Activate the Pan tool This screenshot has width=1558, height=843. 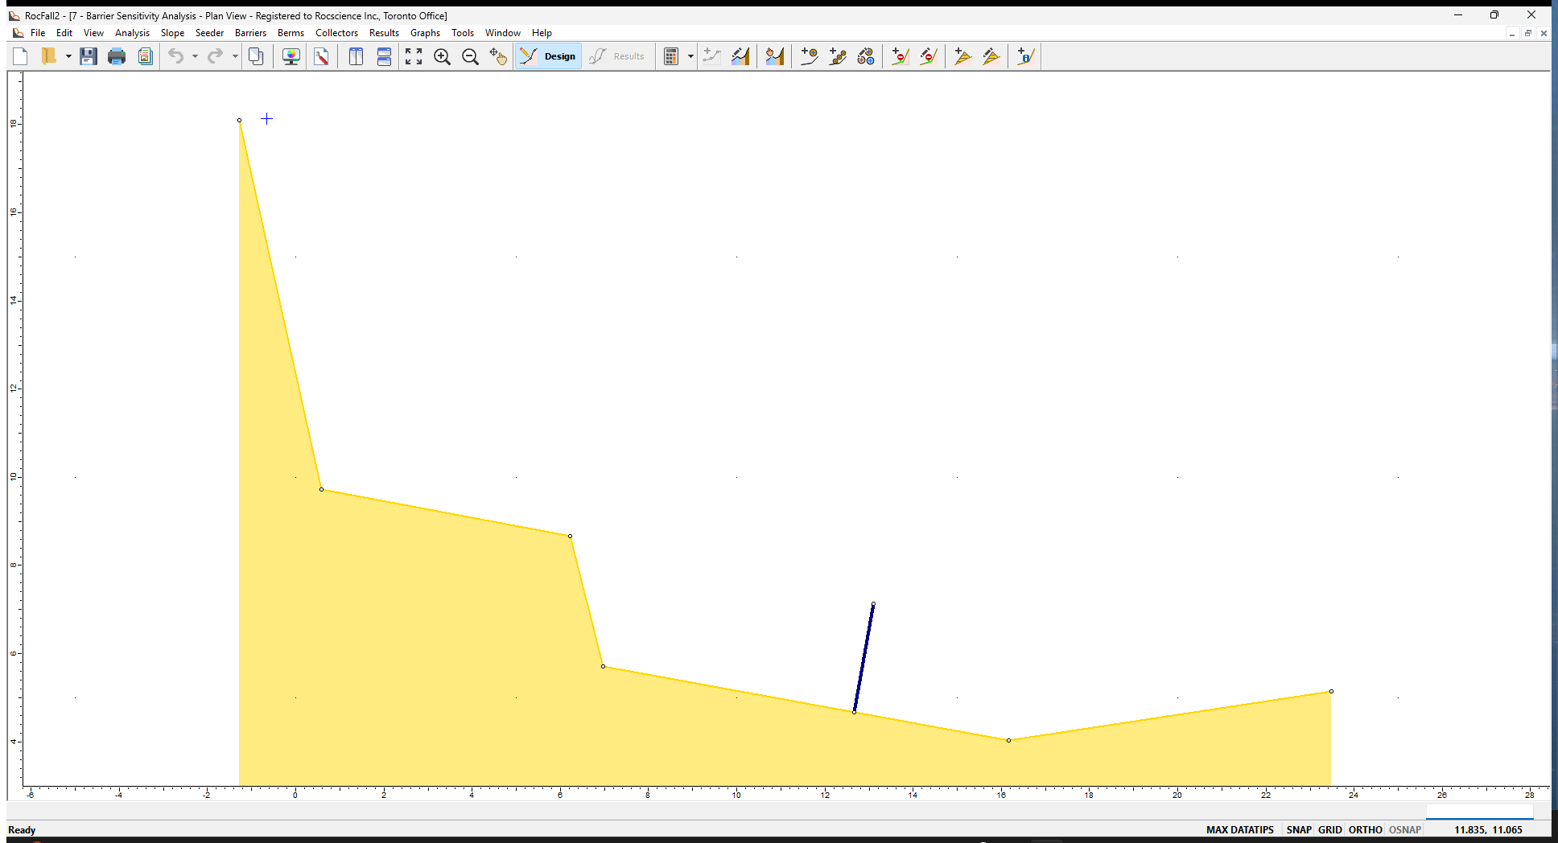point(499,56)
